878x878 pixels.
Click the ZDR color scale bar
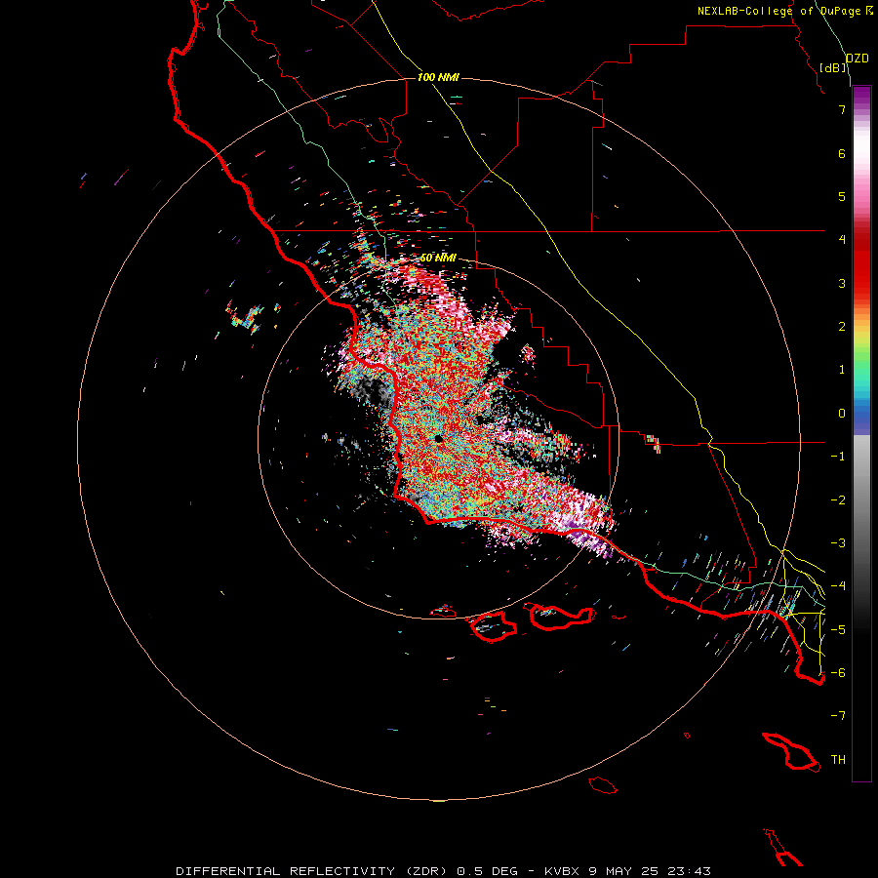point(861,433)
